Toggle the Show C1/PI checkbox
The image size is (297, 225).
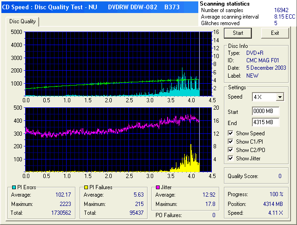coord(231,142)
